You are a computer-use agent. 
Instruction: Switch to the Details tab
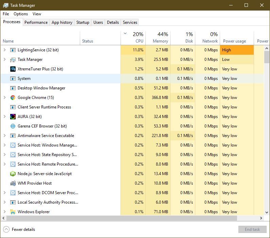click(113, 22)
